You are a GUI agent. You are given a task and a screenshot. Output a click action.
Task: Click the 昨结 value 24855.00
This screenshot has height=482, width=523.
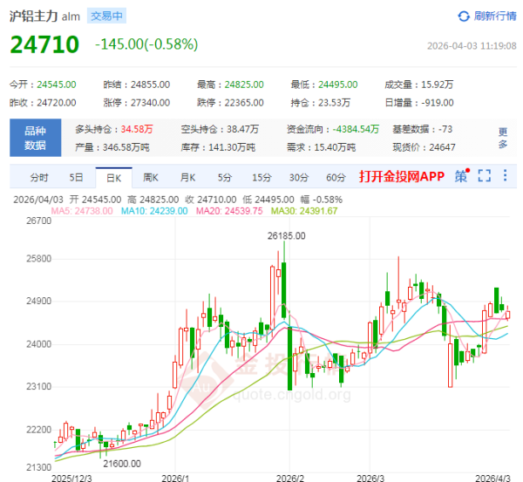pyautogui.click(x=150, y=85)
